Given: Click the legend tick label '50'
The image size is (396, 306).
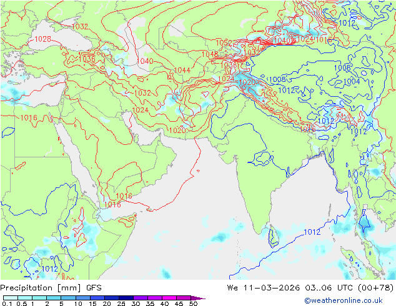Looking at the screenshot, I should (x=194, y=304).
